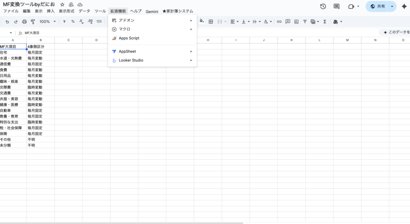Open the share options dropdown arrow

click(392, 6)
